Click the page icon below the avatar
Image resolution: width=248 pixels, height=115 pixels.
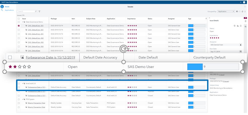pos(245,7)
